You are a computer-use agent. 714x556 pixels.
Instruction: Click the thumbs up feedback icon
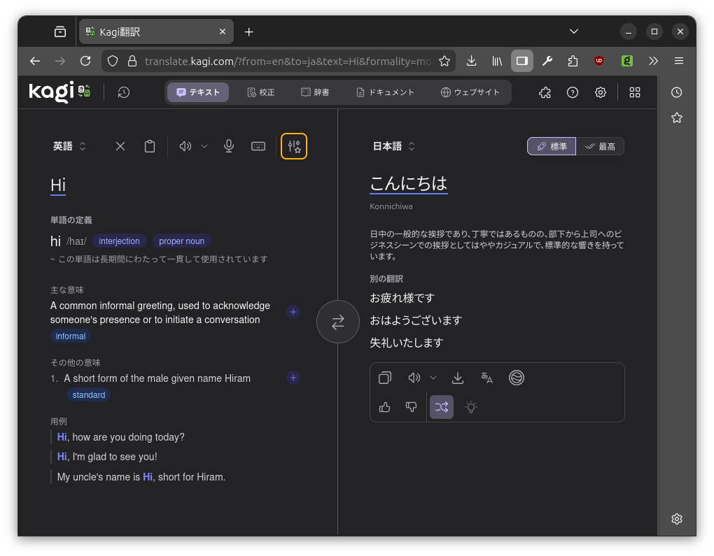pyautogui.click(x=384, y=407)
